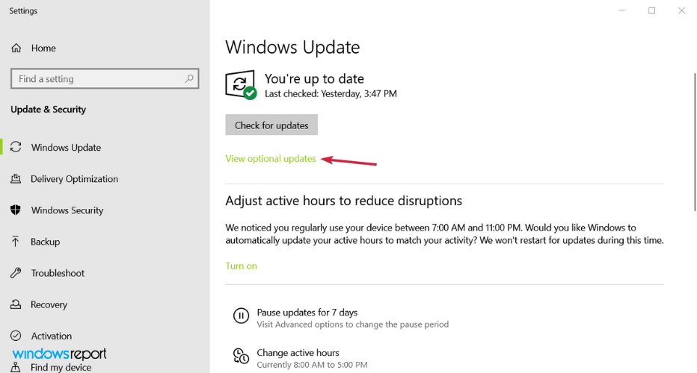Click the Find my device icon
697x373 pixels.
[x=16, y=367]
